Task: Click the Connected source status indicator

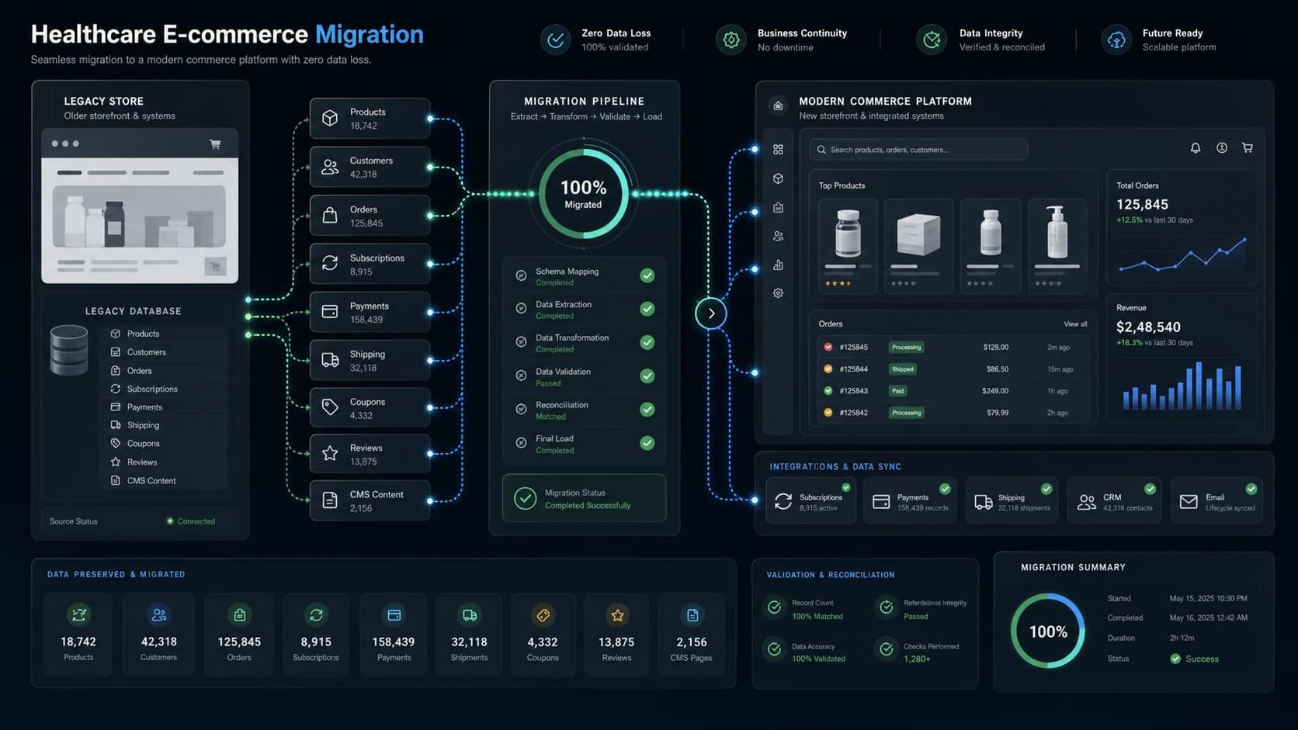Action: (x=191, y=521)
